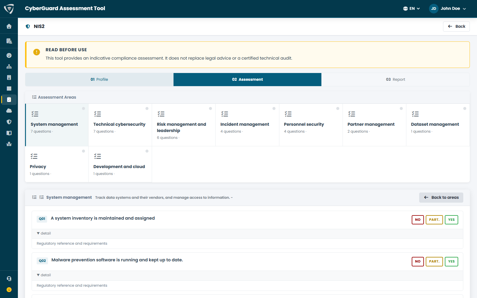Viewport: 477px width, 298px height.
Task: Open the Incident management area
Action: click(x=247, y=125)
